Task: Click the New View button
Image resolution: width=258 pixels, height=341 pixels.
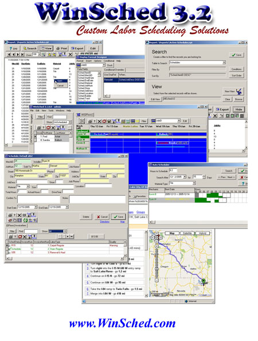Action: pyautogui.click(x=233, y=91)
